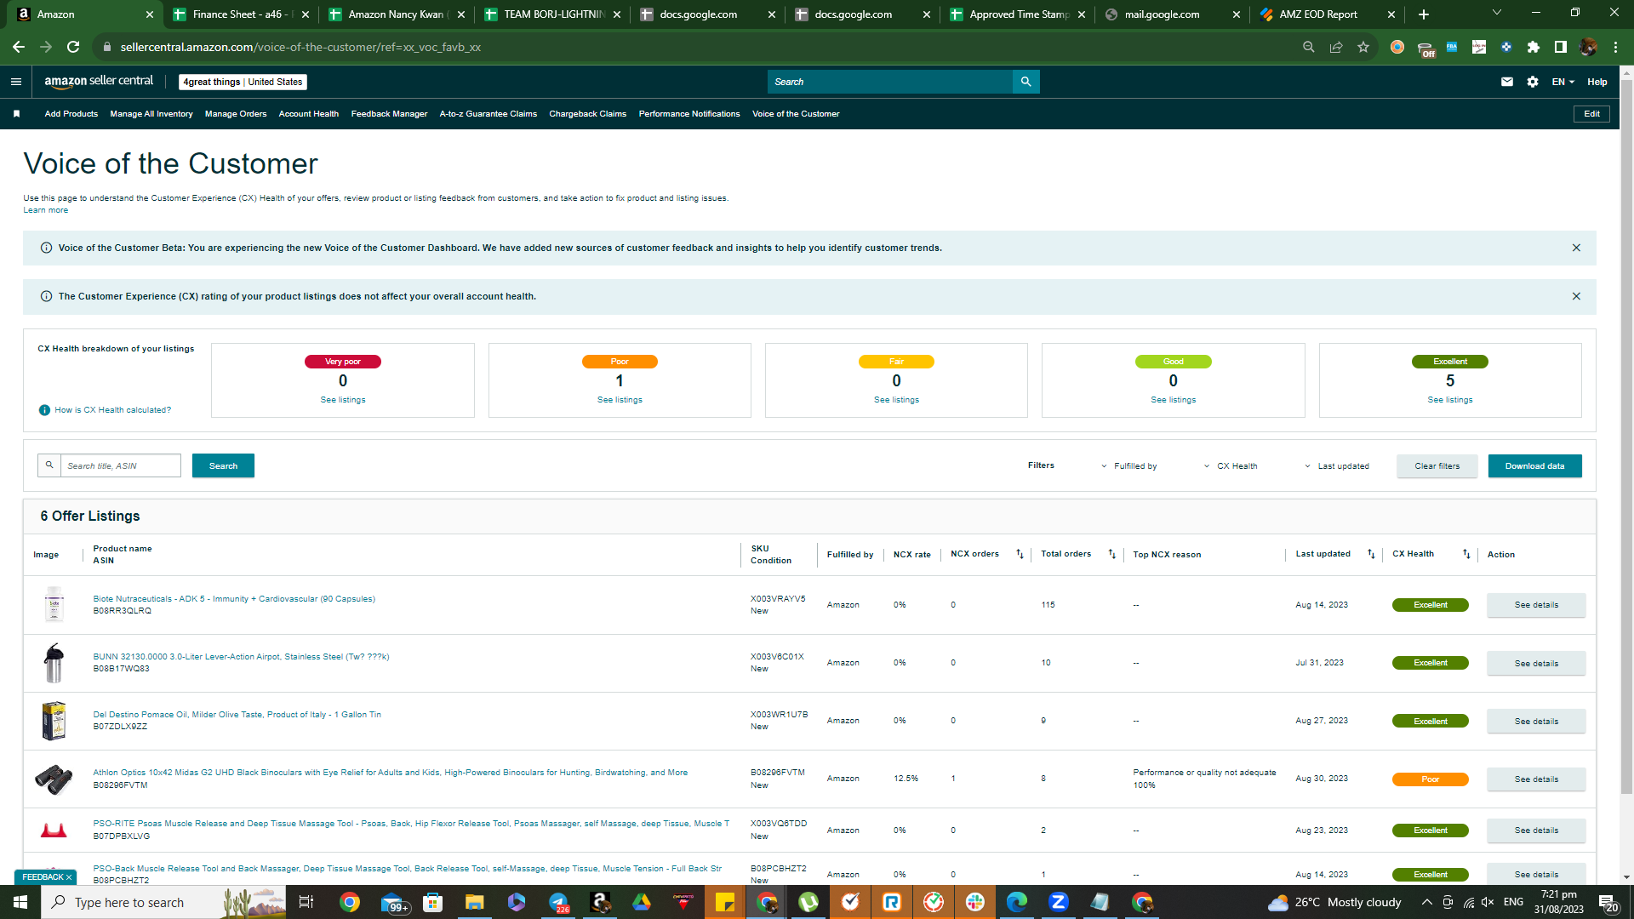
Task: See listings under the Excellent rating
Action: pyautogui.click(x=1449, y=400)
